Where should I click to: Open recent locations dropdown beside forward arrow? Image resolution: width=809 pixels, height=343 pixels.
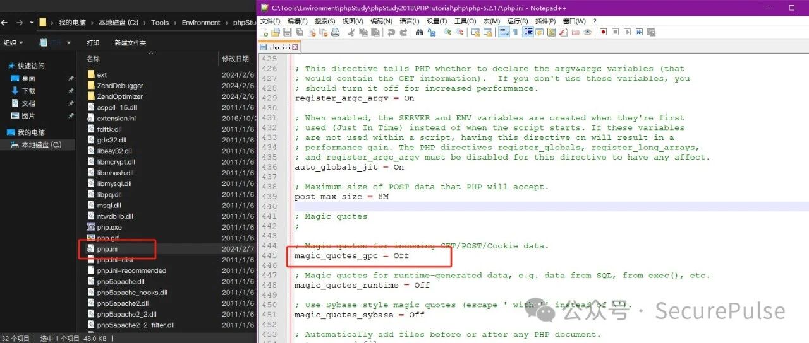pos(31,23)
